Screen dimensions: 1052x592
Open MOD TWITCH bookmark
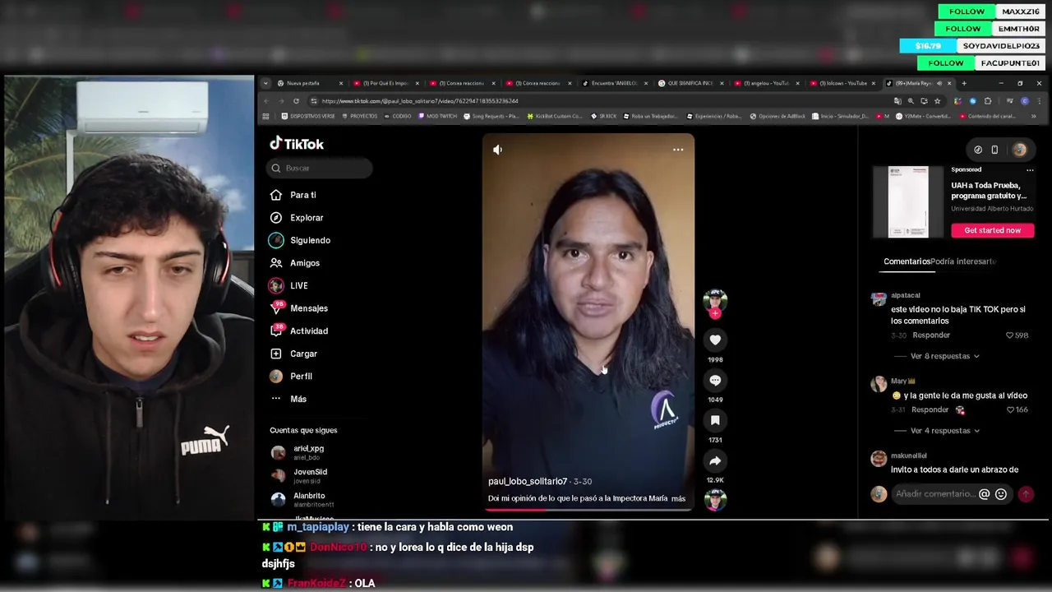tap(437, 116)
